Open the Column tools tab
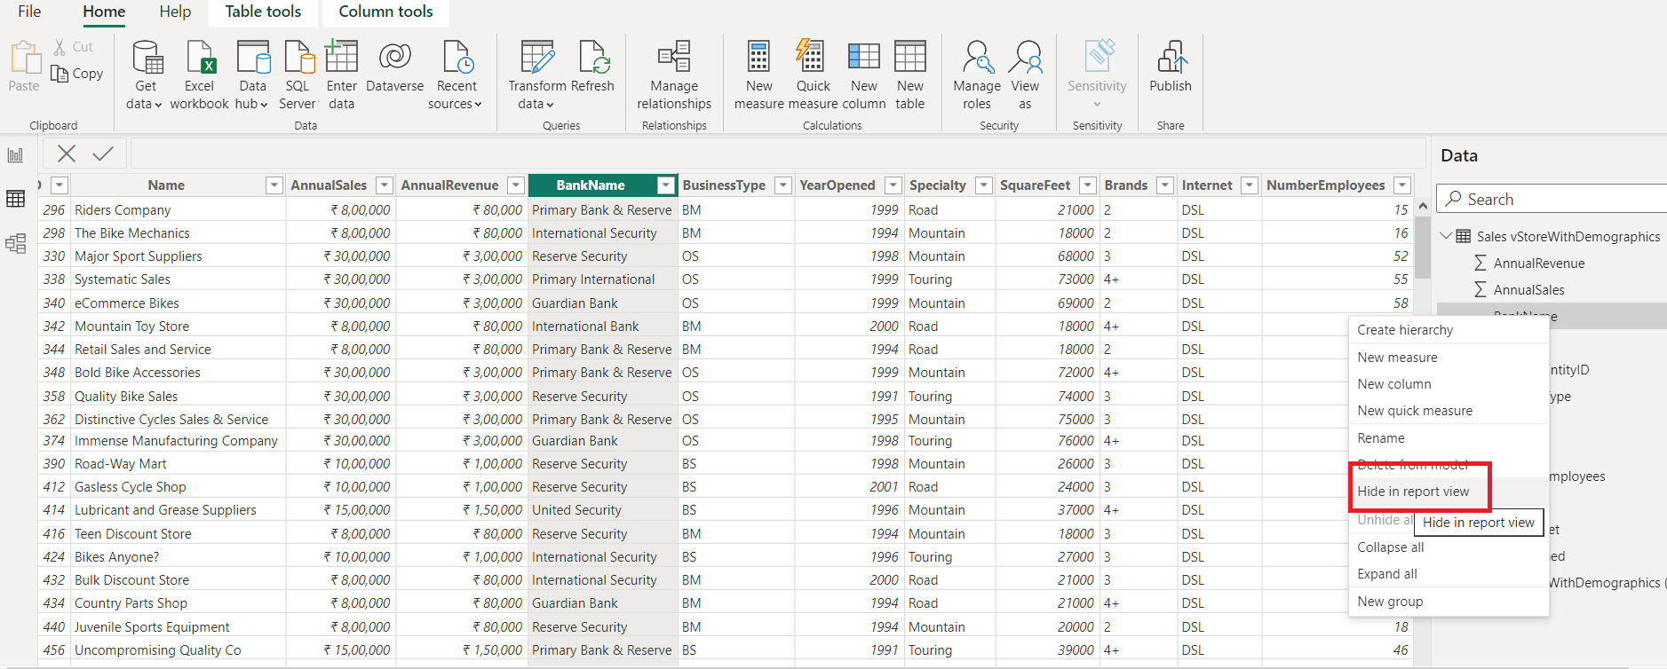The height and width of the screenshot is (669, 1667). pos(385,12)
